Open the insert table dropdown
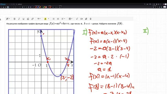This screenshot has height=94, width=167. coord(70,19)
